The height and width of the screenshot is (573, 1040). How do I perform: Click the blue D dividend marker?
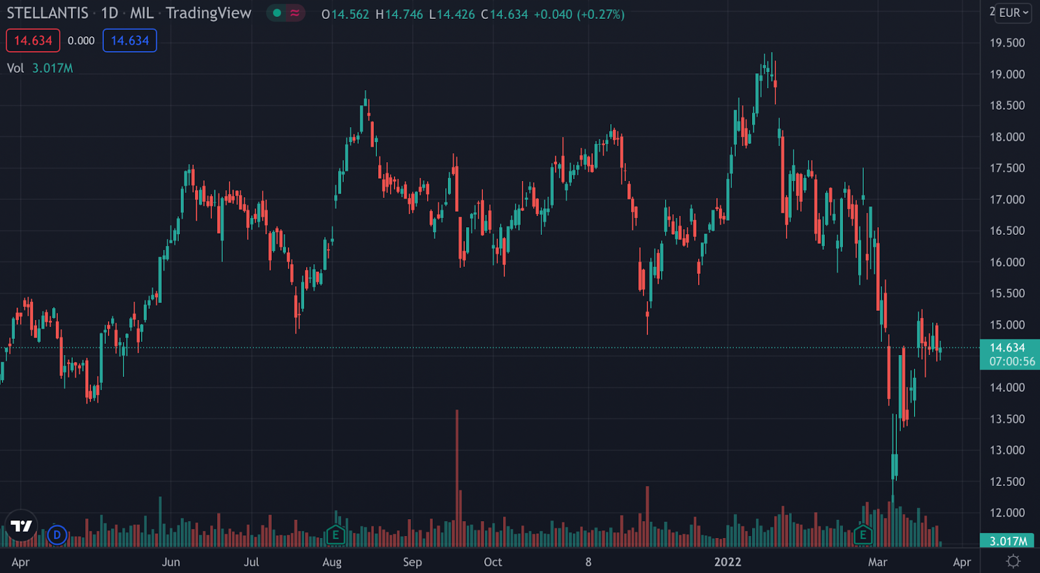(x=57, y=535)
